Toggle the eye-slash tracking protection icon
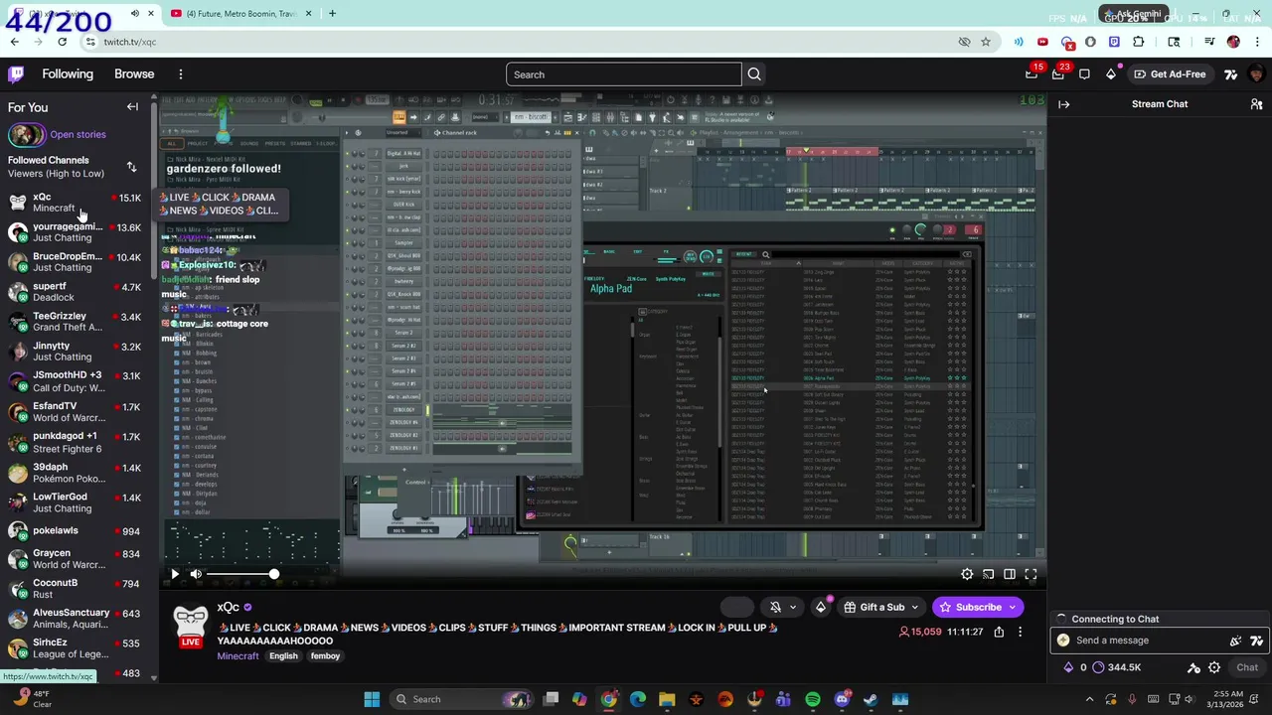 tap(964, 42)
